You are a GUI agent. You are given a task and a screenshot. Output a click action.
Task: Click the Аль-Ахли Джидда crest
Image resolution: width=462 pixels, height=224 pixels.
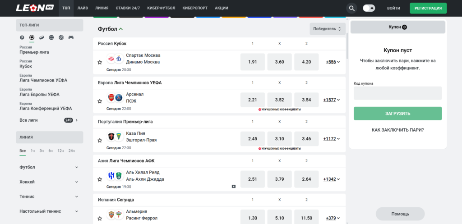[x=119, y=176]
